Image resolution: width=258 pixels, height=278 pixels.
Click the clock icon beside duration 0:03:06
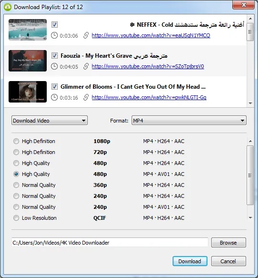pos(54,35)
